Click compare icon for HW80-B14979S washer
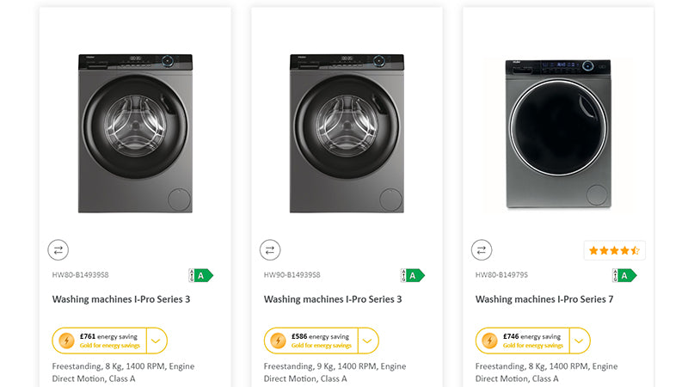Image resolution: width=688 pixels, height=387 pixels. [x=482, y=250]
